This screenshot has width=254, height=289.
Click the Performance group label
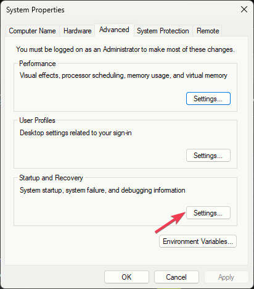pos(38,64)
